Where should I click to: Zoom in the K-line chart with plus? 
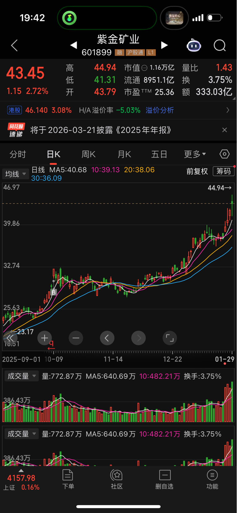[44, 338]
